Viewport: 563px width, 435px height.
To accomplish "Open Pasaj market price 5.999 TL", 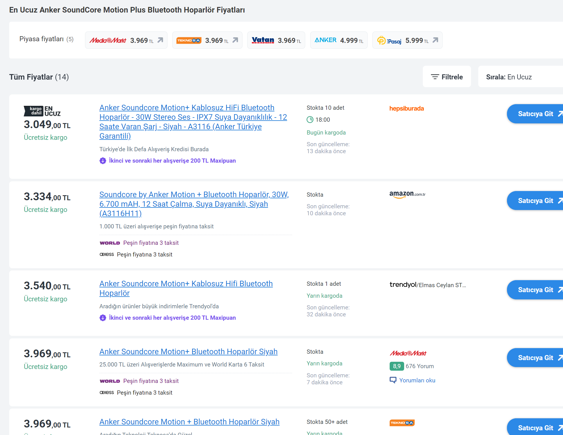I will tap(407, 40).
